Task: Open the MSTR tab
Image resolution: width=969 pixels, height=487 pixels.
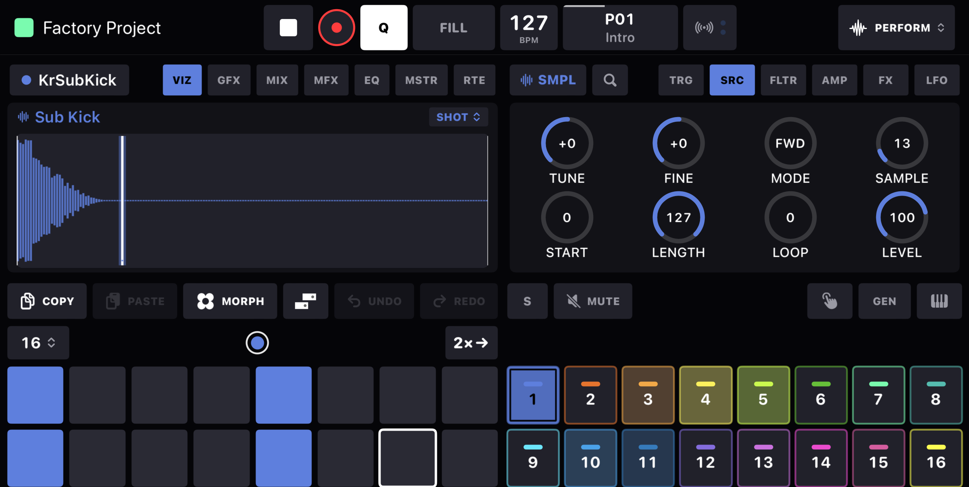Action: (x=421, y=80)
